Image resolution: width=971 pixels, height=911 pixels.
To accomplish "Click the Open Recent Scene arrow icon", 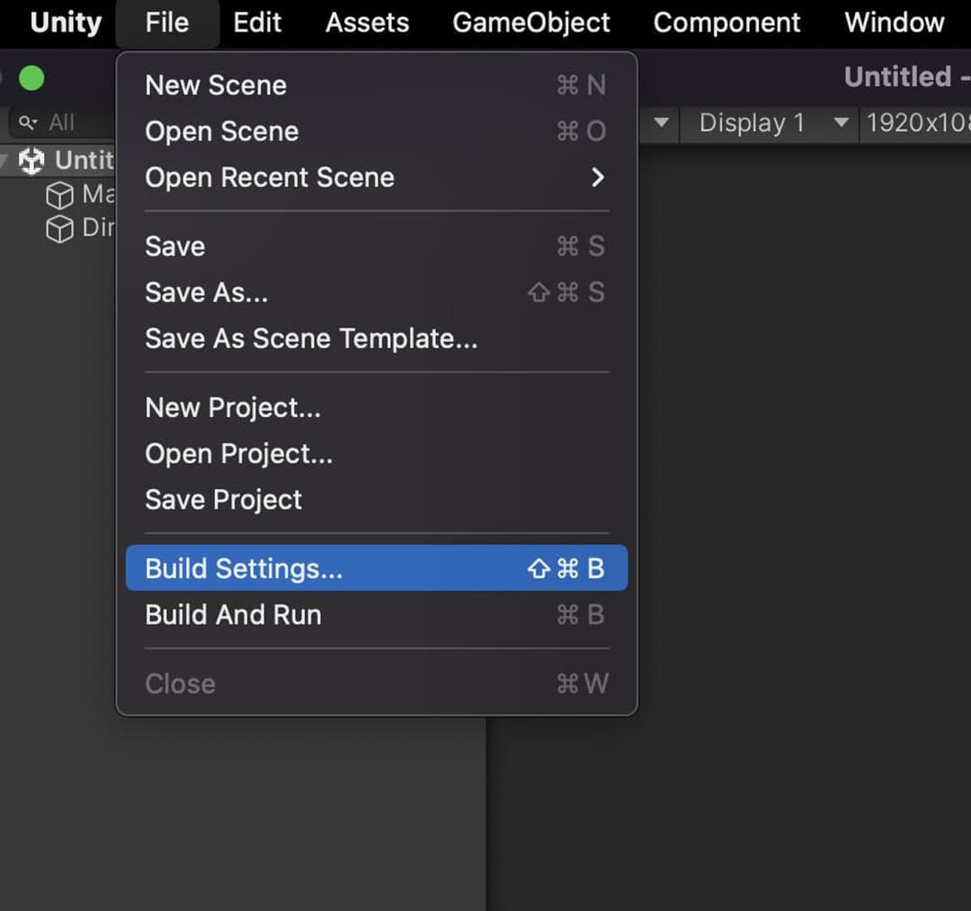I will click(598, 178).
